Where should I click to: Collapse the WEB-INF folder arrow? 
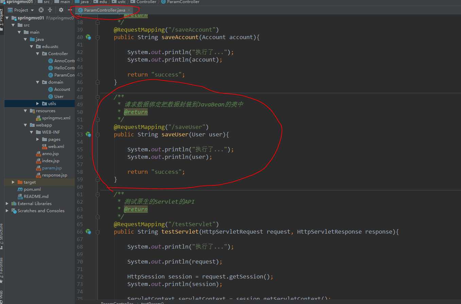(31, 132)
